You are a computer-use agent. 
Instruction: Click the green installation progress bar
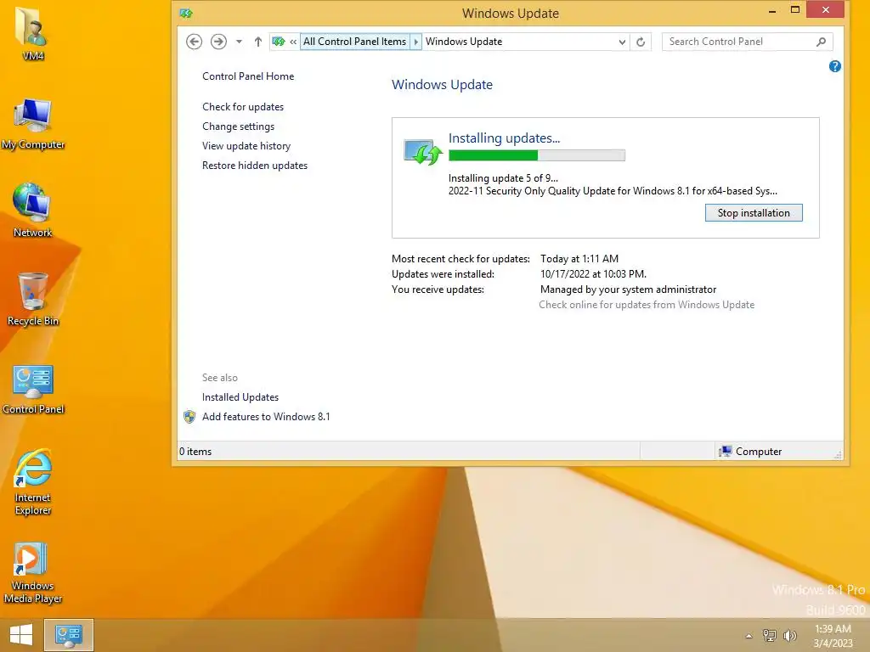tap(537, 155)
